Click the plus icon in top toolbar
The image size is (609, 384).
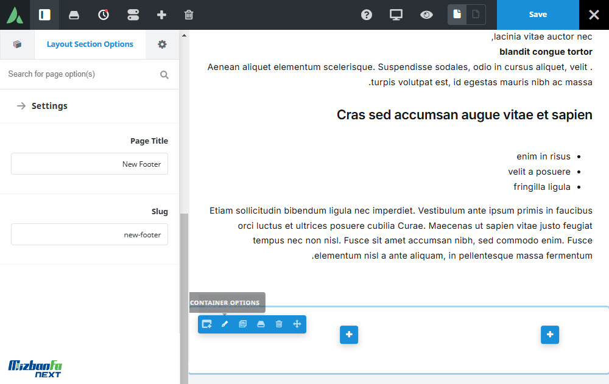161,15
